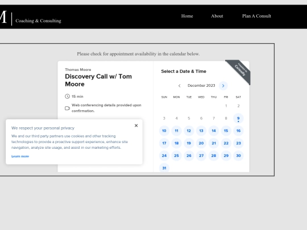Choose December 12 date
Image resolution: width=307 pixels, height=230 pixels.
[x=189, y=131]
